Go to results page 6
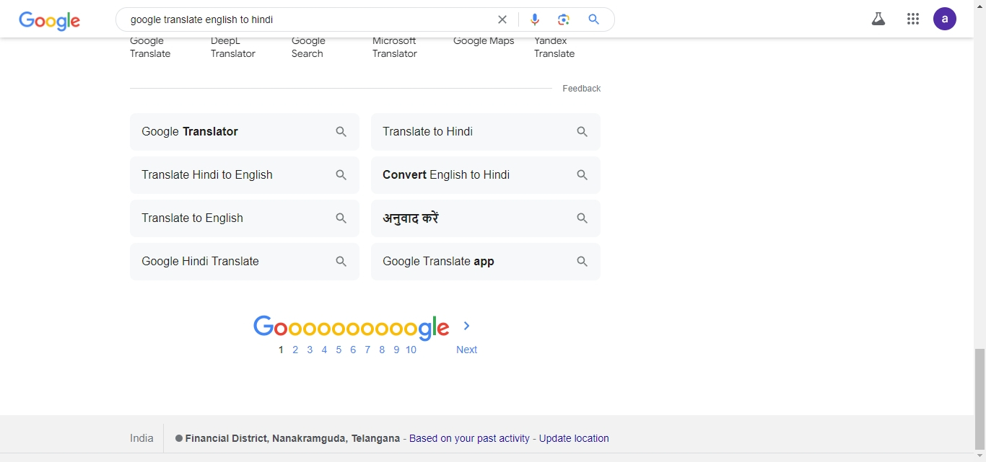 pos(353,350)
